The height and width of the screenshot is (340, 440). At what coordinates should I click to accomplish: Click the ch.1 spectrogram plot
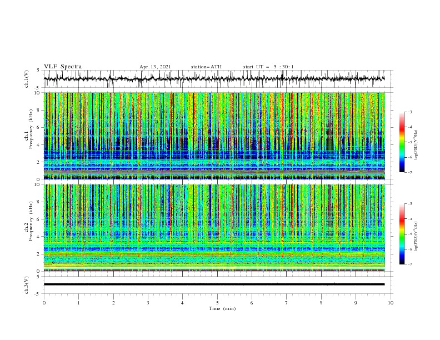(214, 136)
